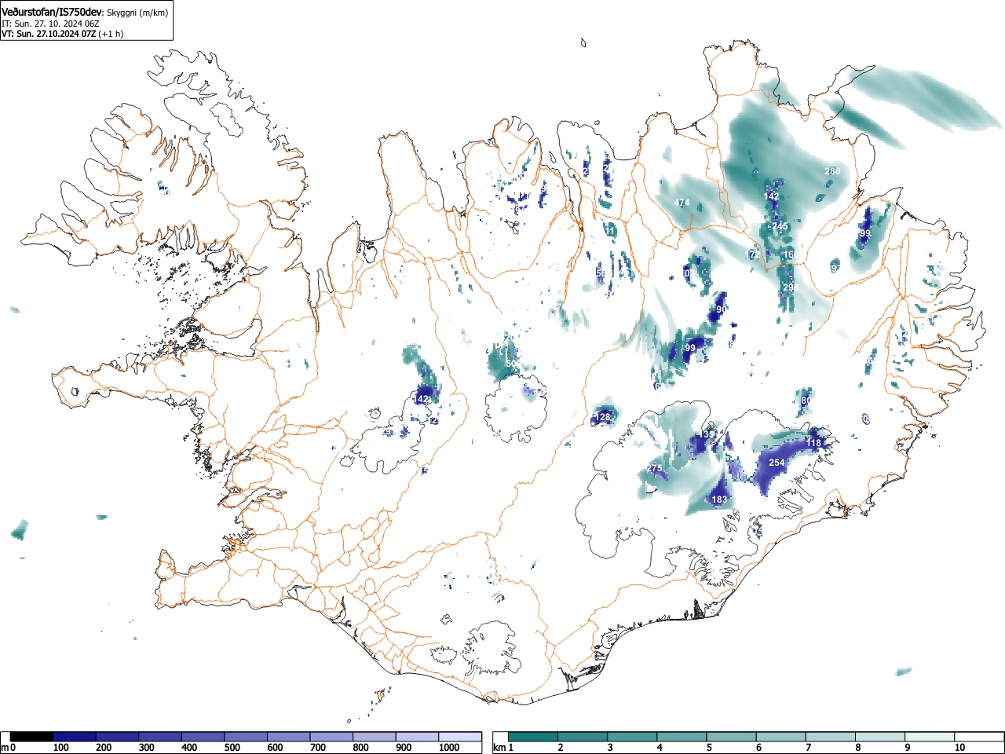
Task: Click the 254 value on the purple band
Action: coord(777,463)
